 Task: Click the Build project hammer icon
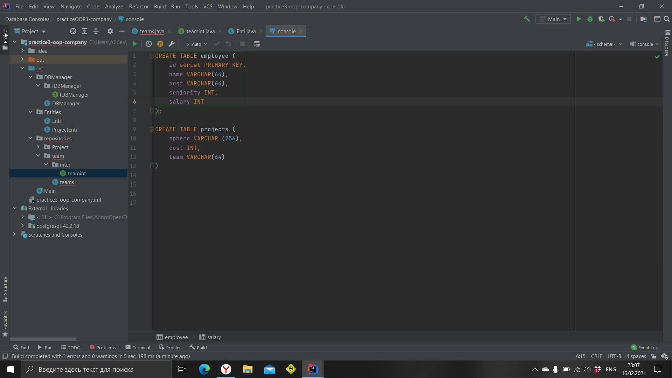pos(527,19)
